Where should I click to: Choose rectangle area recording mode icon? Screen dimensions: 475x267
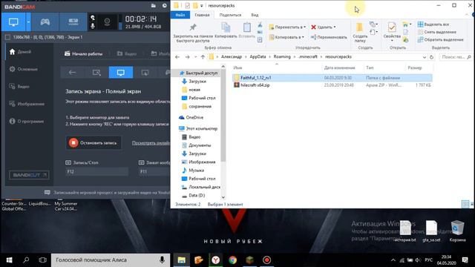(96, 73)
